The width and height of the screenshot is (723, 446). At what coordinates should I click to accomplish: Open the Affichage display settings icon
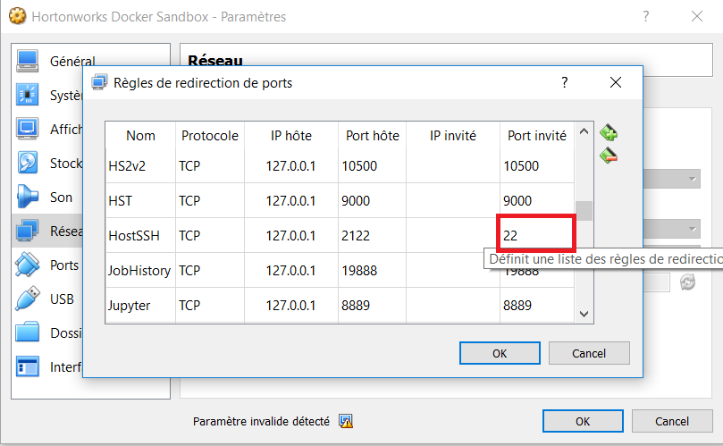27,128
